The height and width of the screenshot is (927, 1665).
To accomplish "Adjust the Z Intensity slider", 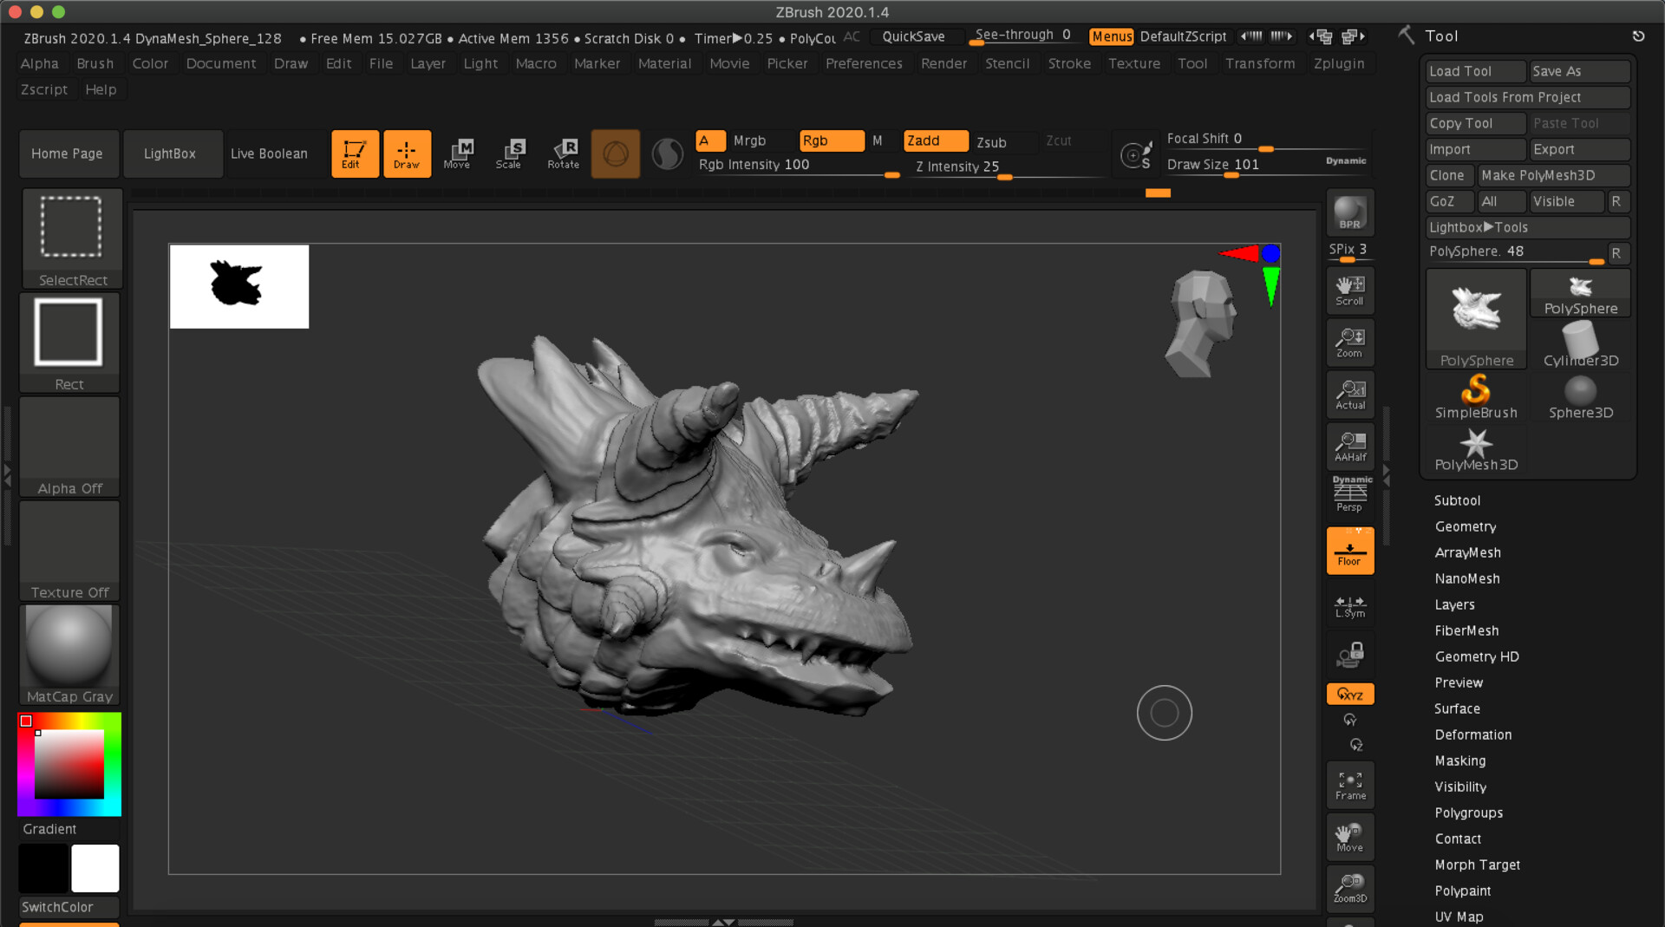I will [x=1004, y=178].
